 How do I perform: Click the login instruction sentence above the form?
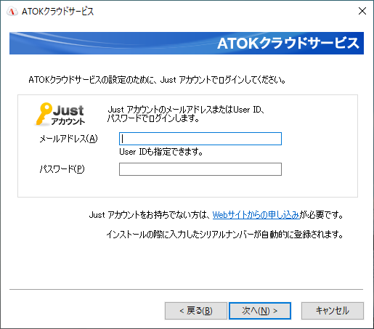(157, 80)
